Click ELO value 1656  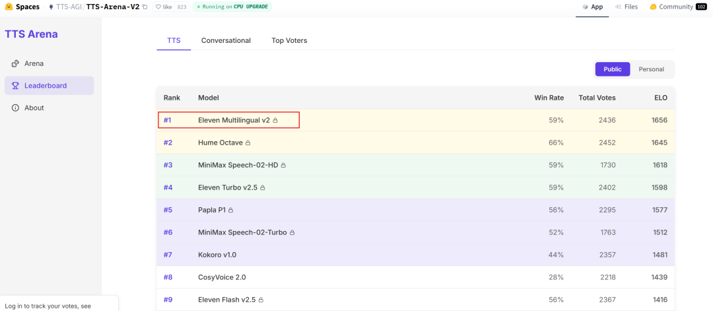click(x=660, y=120)
